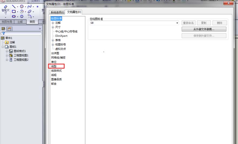Image resolution: width=238 pixels, height=144 pixels.
Task: Open the 总绘图标准 GB combo box
Action: click(x=134, y=23)
